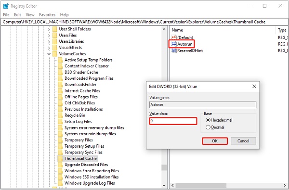This screenshot has height=190, width=289.
Task: Expand the UsersLibraries key
Action: coord(49,42)
